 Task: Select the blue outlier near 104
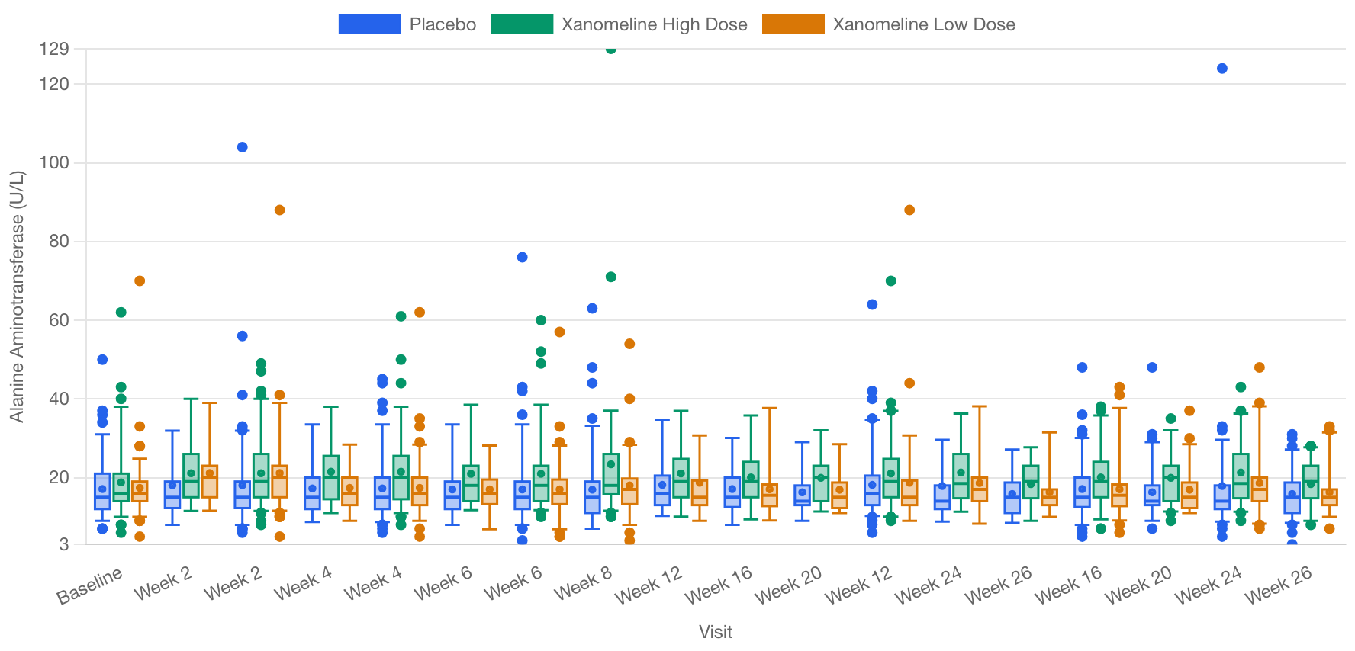(x=242, y=147)
